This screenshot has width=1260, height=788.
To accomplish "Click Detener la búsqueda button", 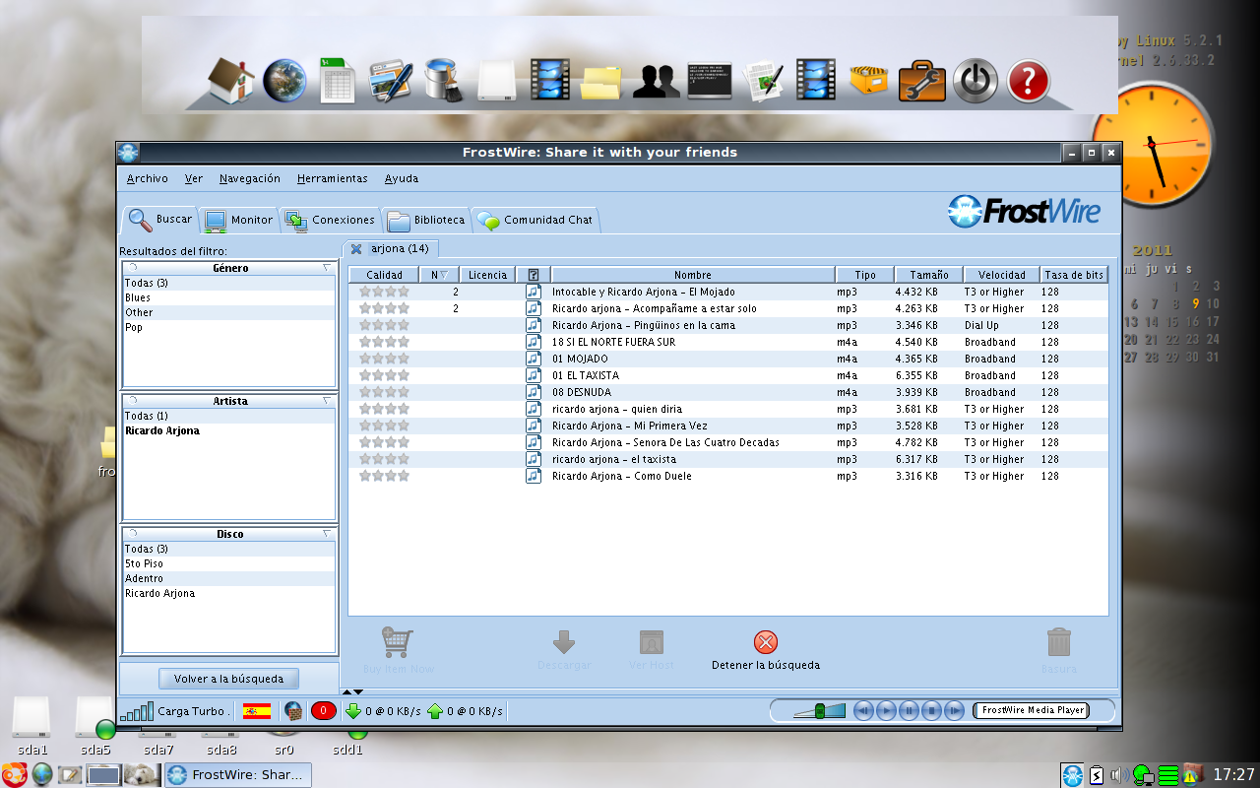I will [x=766, y=650].
